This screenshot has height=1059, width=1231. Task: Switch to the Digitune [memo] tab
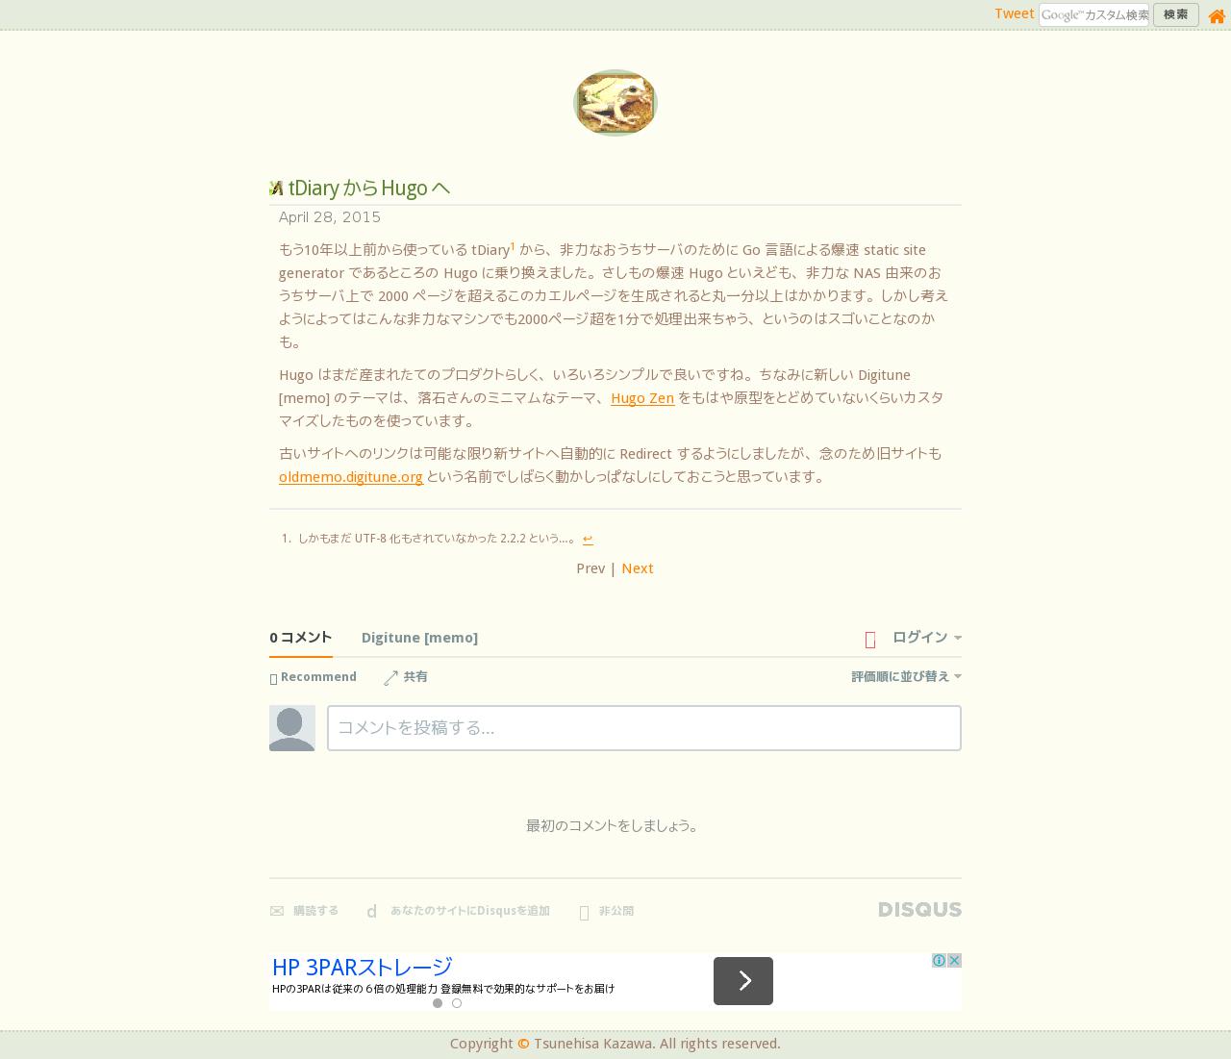(x=419, y=638)
